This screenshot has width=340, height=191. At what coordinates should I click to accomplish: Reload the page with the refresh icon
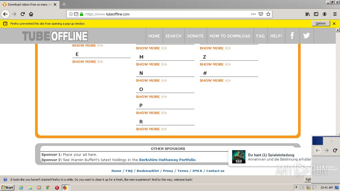23,14
